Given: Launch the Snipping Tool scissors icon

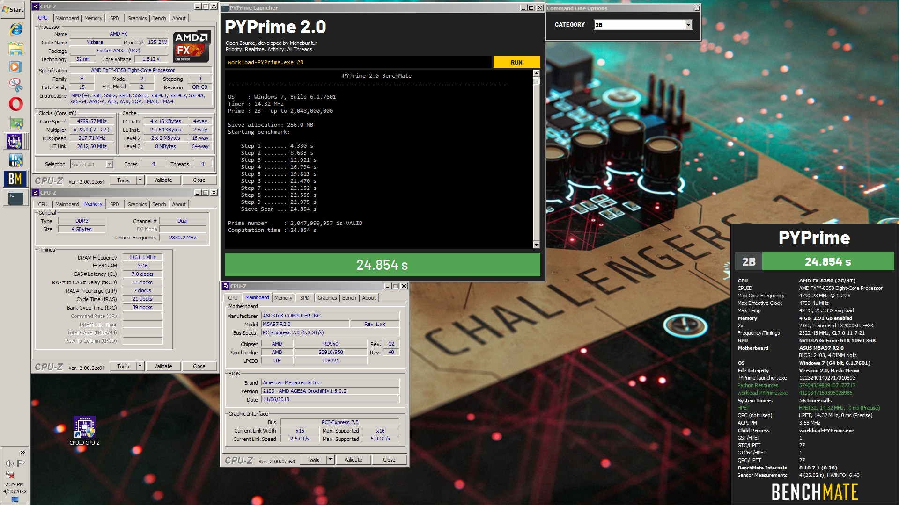Looking at the screenshot, I should (16, 85).
